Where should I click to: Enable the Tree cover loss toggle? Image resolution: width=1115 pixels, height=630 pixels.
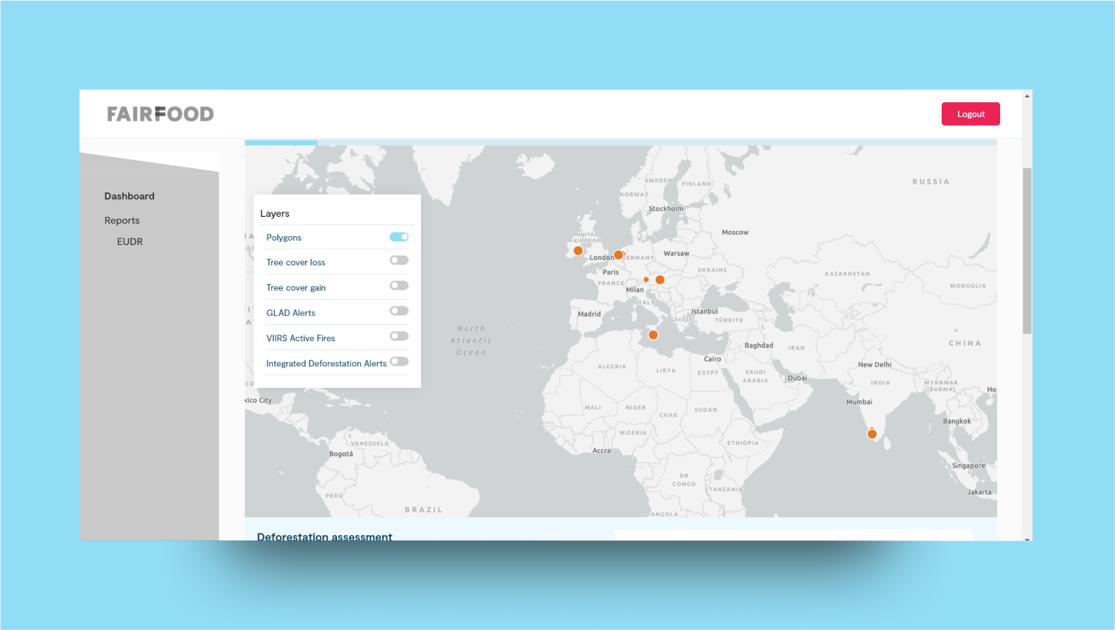point(399,261)
